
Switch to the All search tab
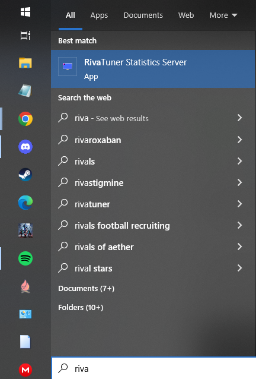(70, 15)
